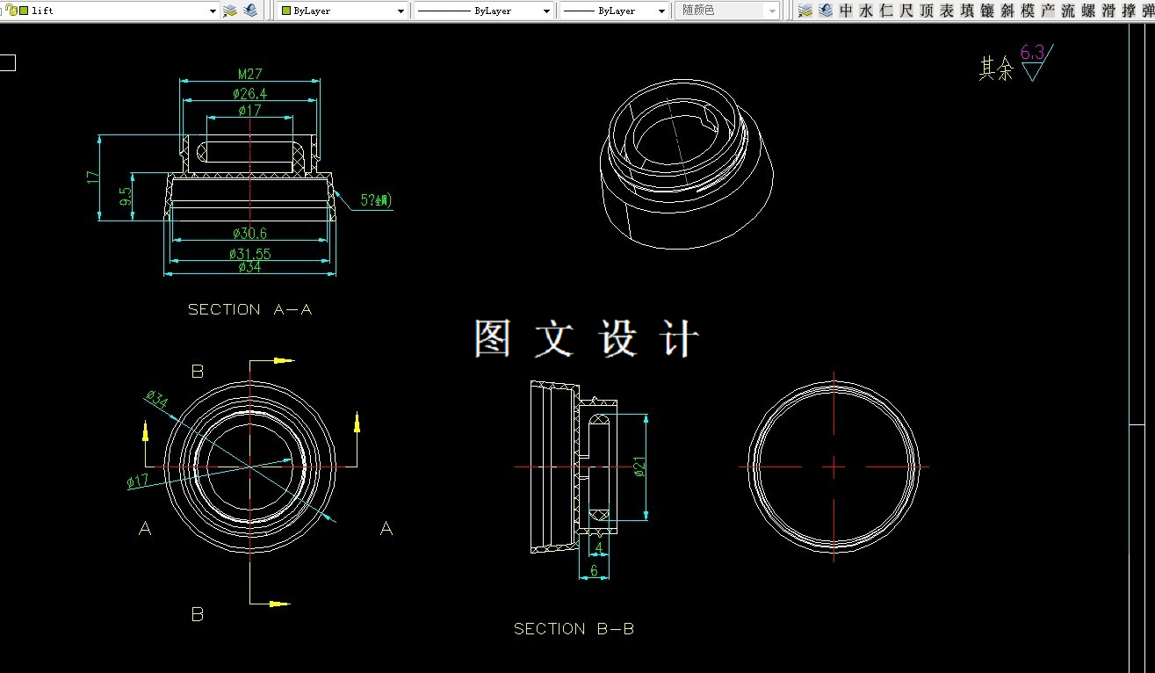Open the ByLayer linetype dropdown
Viewport: 1155px width, 673px height.
point(545,11)
